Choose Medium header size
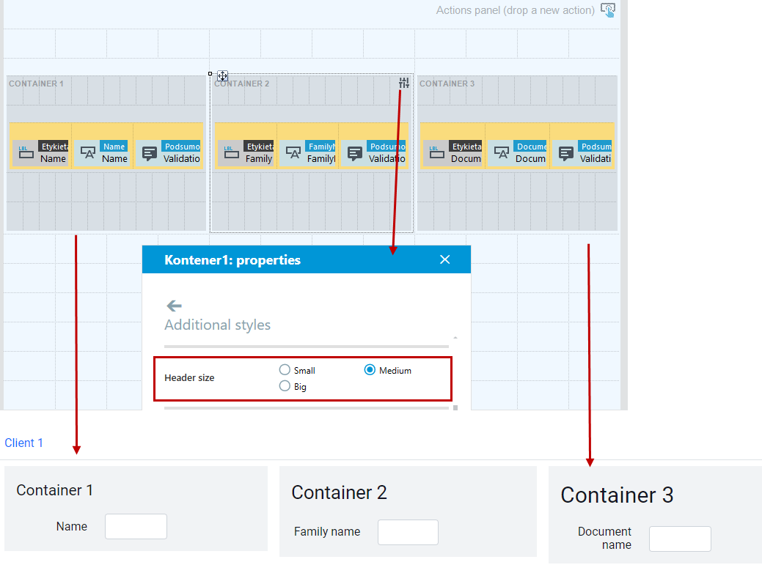Viewport: 762px width, 584px height. [370, 370]
